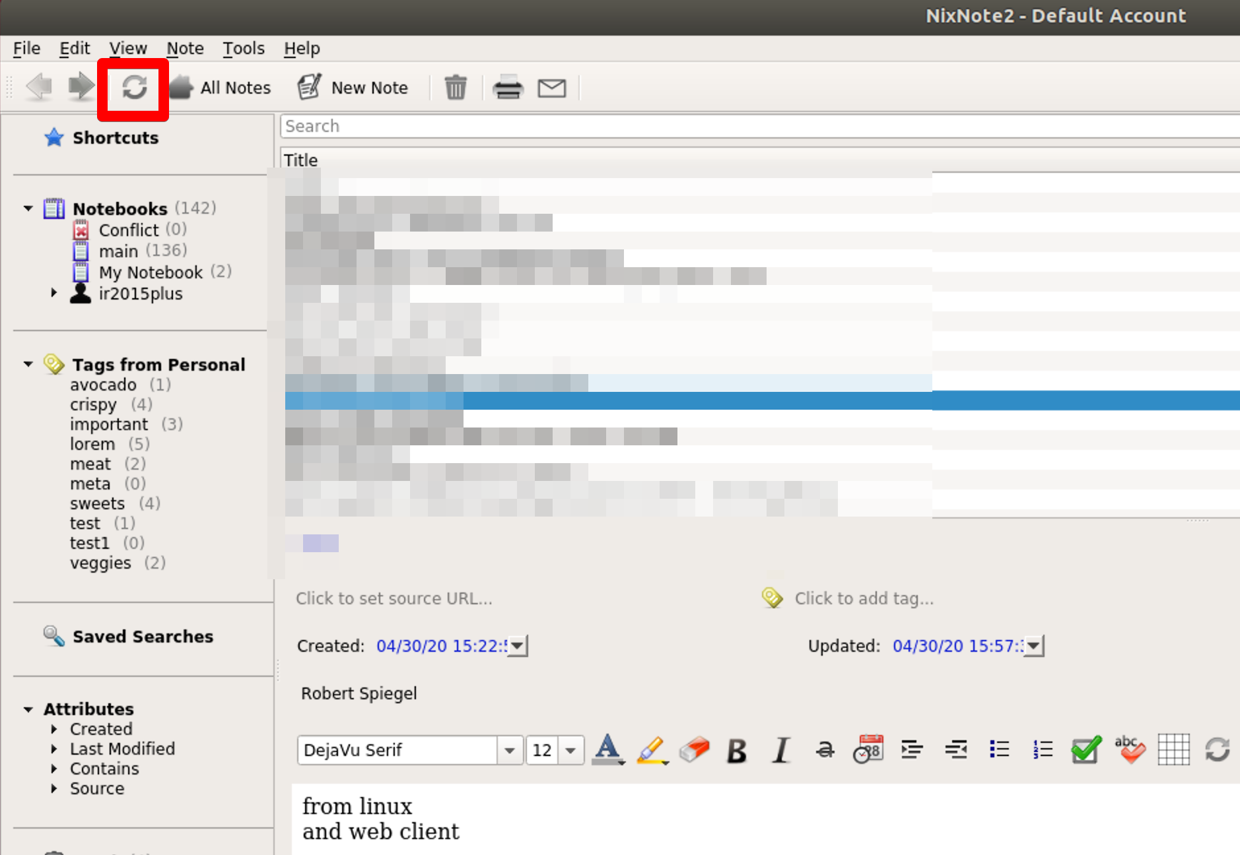Select the crispy tag

pyautogui.click(x=93, y=404)
